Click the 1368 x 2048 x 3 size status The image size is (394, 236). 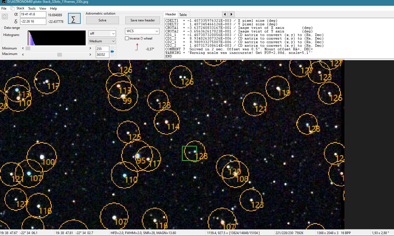tap(334, 233)
